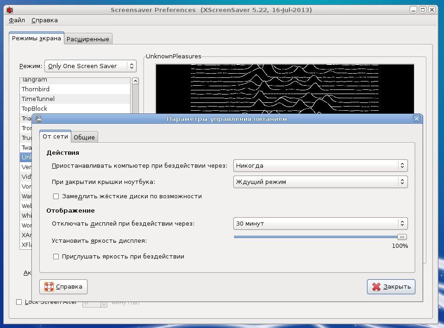Click the screensaver list scroll-up arrow
The width and height of the screenshot is (444, 328).
(135, 81)
